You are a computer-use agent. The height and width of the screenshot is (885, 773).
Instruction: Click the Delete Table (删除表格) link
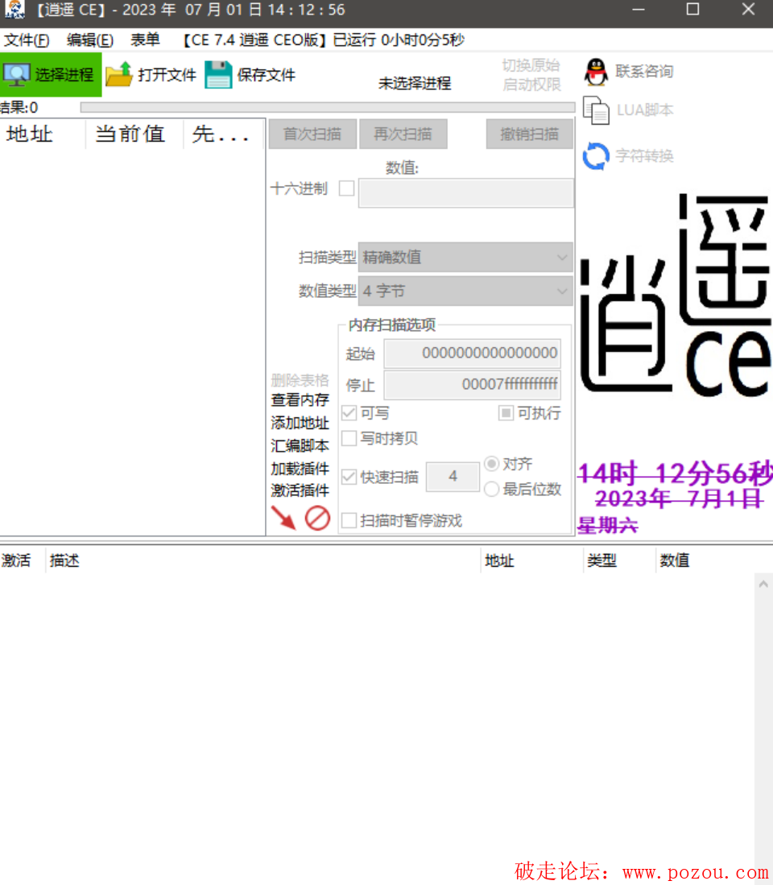300,380
